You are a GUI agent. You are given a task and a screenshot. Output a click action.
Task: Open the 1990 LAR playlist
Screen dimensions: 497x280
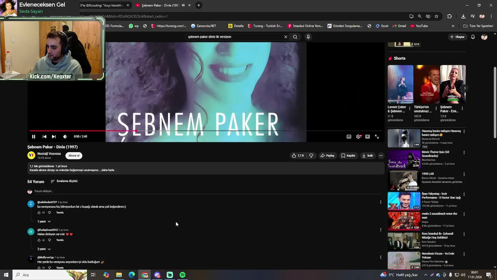[404, 180]
